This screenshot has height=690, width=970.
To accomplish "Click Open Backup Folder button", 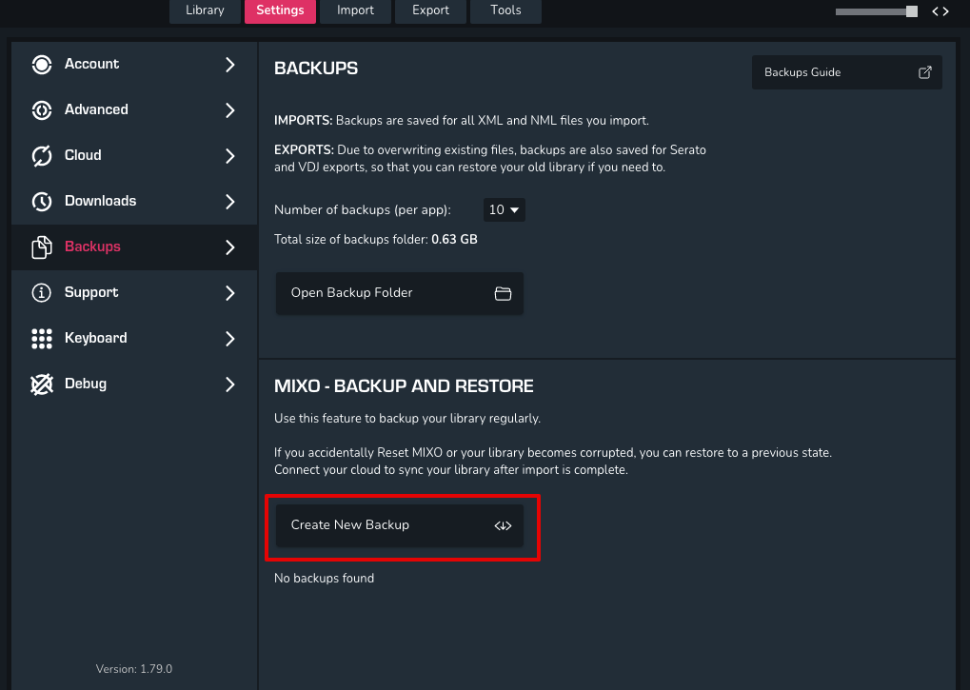I will 400,293.
